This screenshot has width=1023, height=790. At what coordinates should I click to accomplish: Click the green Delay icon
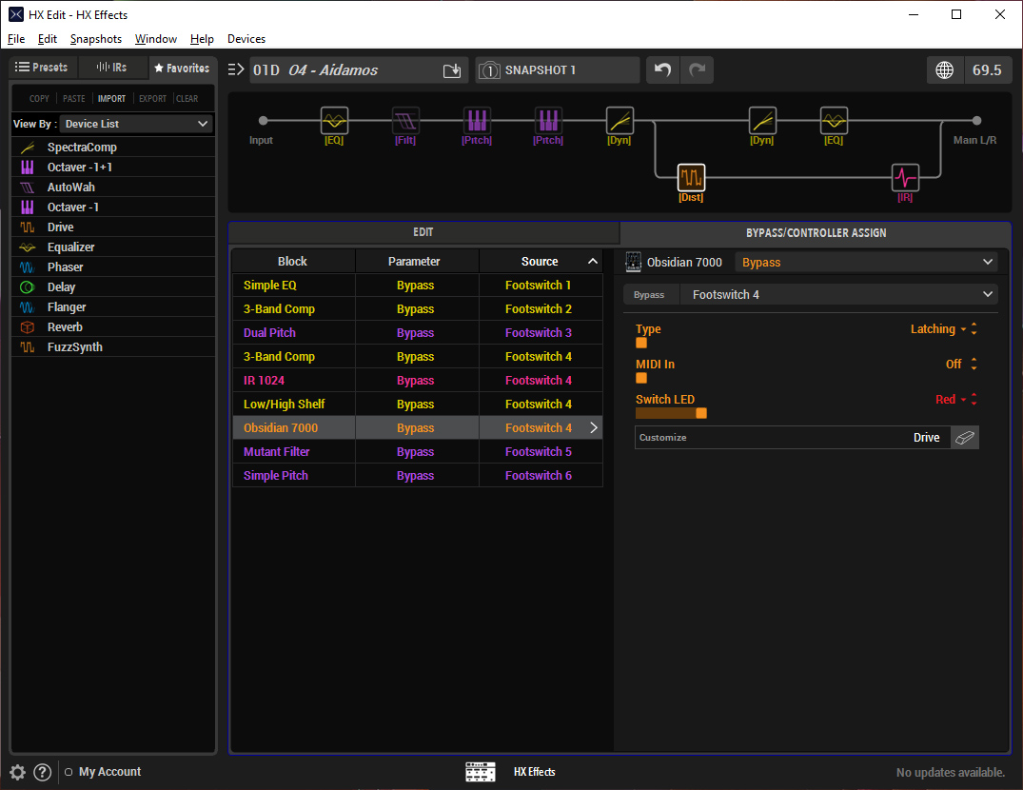pos(28,287)
